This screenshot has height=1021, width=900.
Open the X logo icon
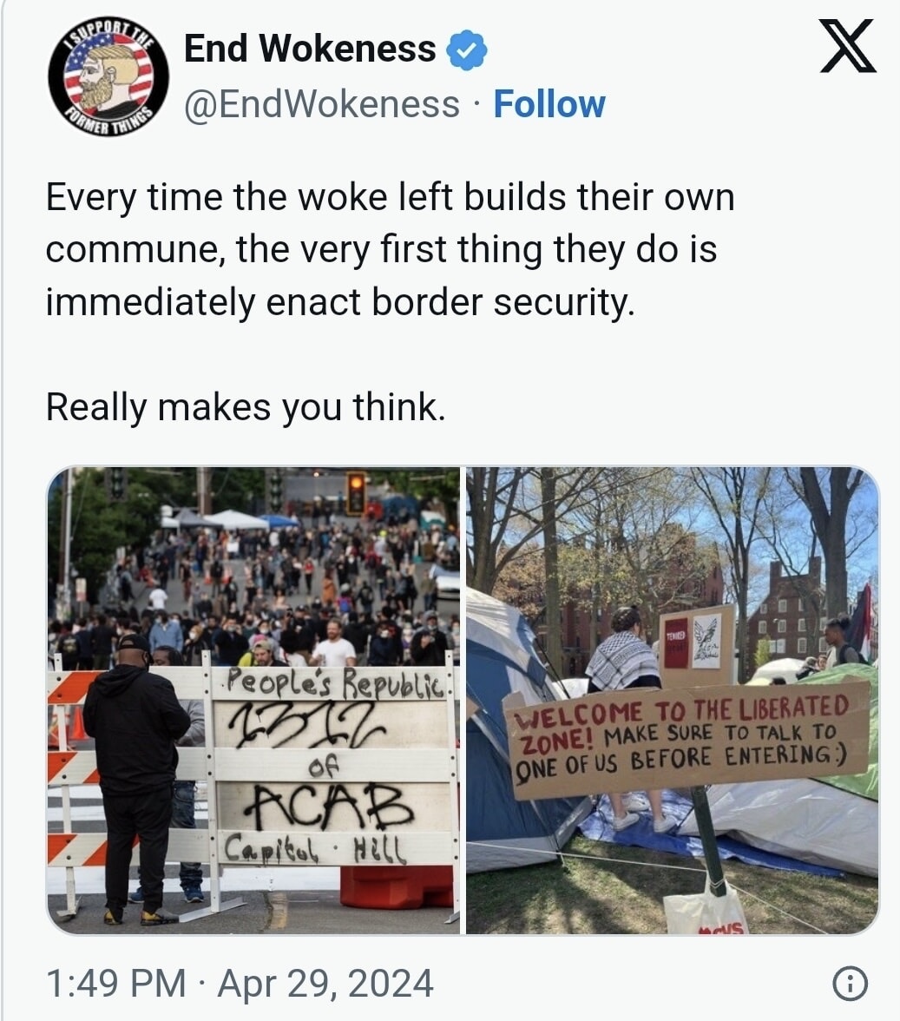(x=847, y=45)
